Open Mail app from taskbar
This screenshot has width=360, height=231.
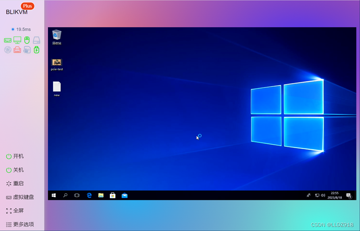124,195
